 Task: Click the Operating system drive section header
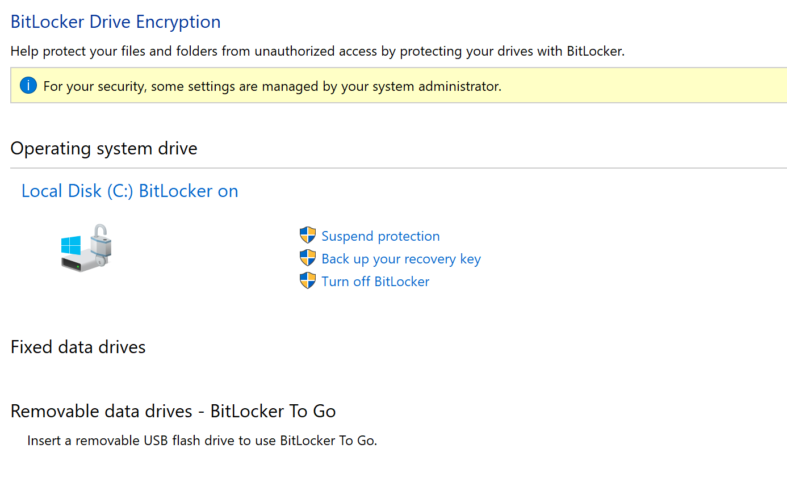104,148
